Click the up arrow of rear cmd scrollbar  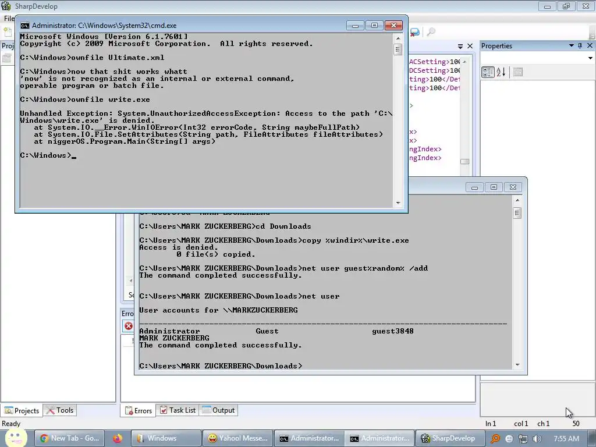tap(517, 200)
